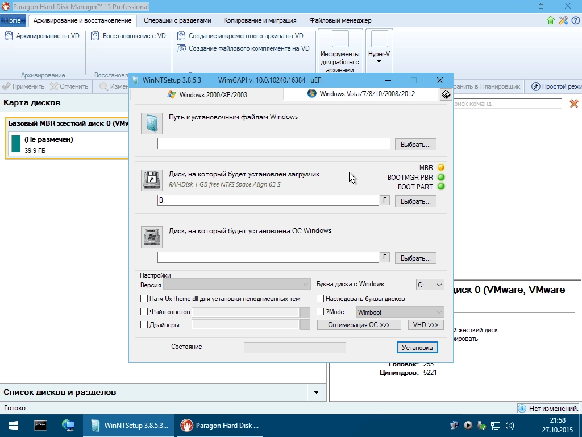
Task: Switch to Простой режим in Paragon
Action: click(x=556, y=86)
